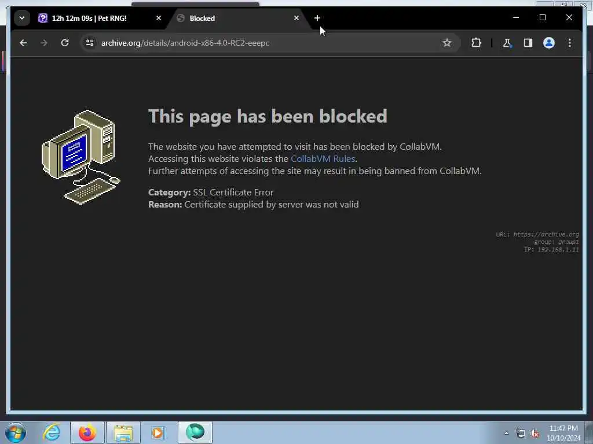Click the active green browser taskbar icon

[195, 432]
